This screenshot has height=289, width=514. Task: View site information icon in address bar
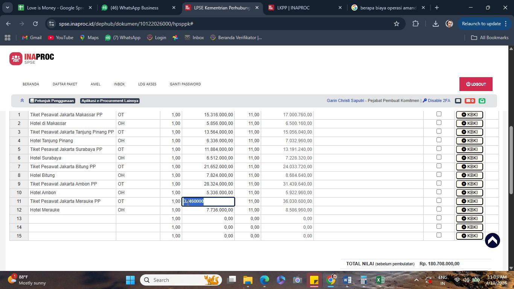coord(52,24)
